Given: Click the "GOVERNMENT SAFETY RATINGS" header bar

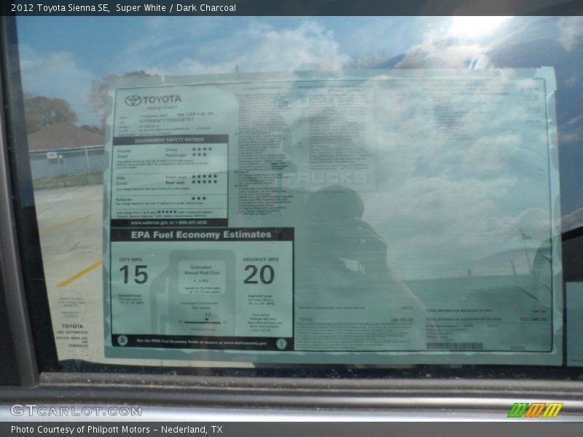Looking at the screenshot, I should (171, 140).
